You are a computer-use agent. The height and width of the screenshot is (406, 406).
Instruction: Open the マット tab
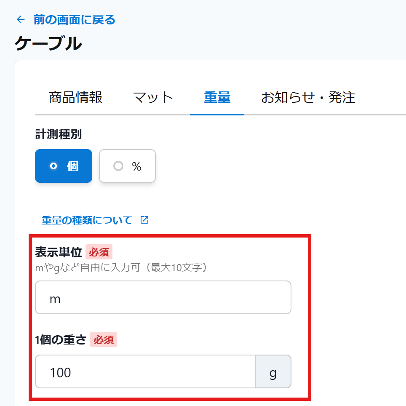click(153, 98)
